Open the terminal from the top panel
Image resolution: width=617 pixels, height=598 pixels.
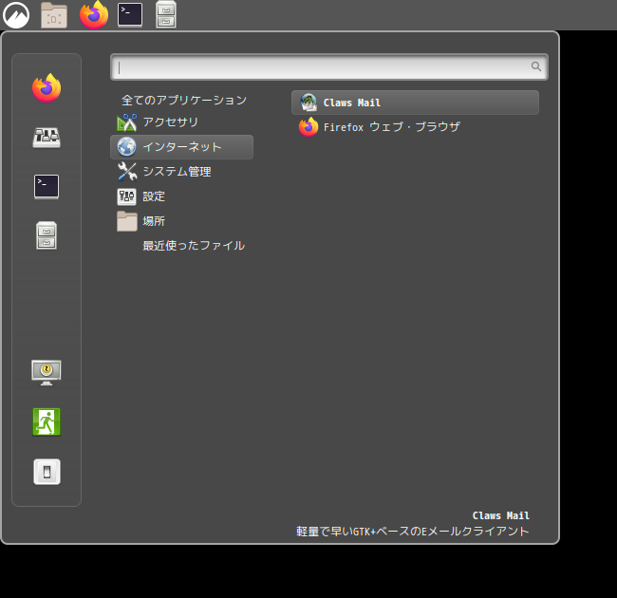[x=130, y=15]
